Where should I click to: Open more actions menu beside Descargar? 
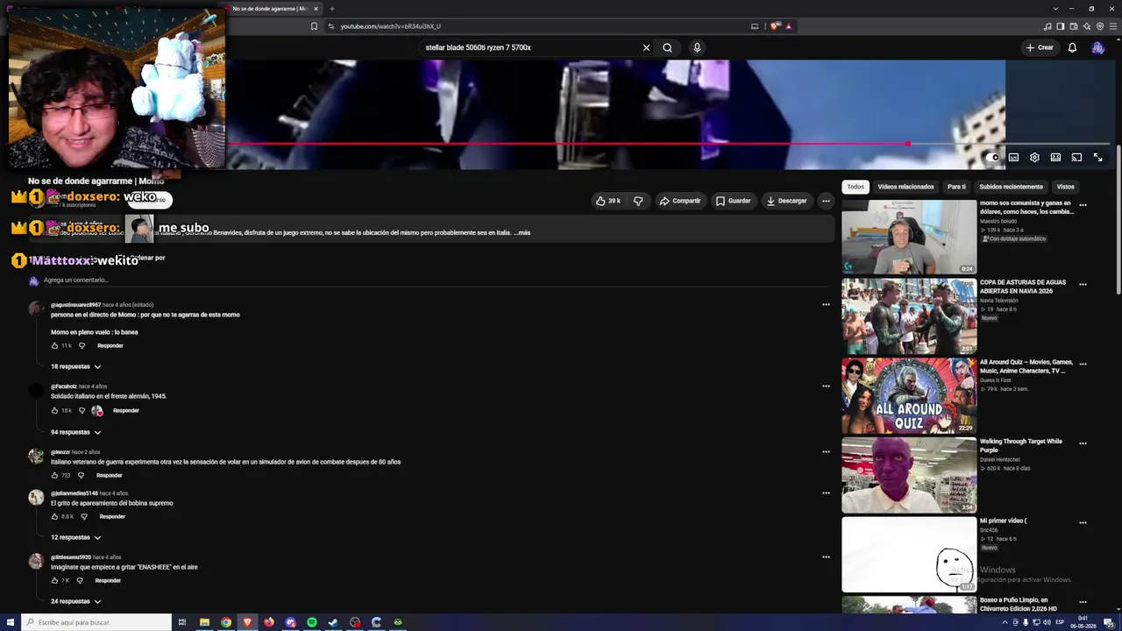point(826,201)
